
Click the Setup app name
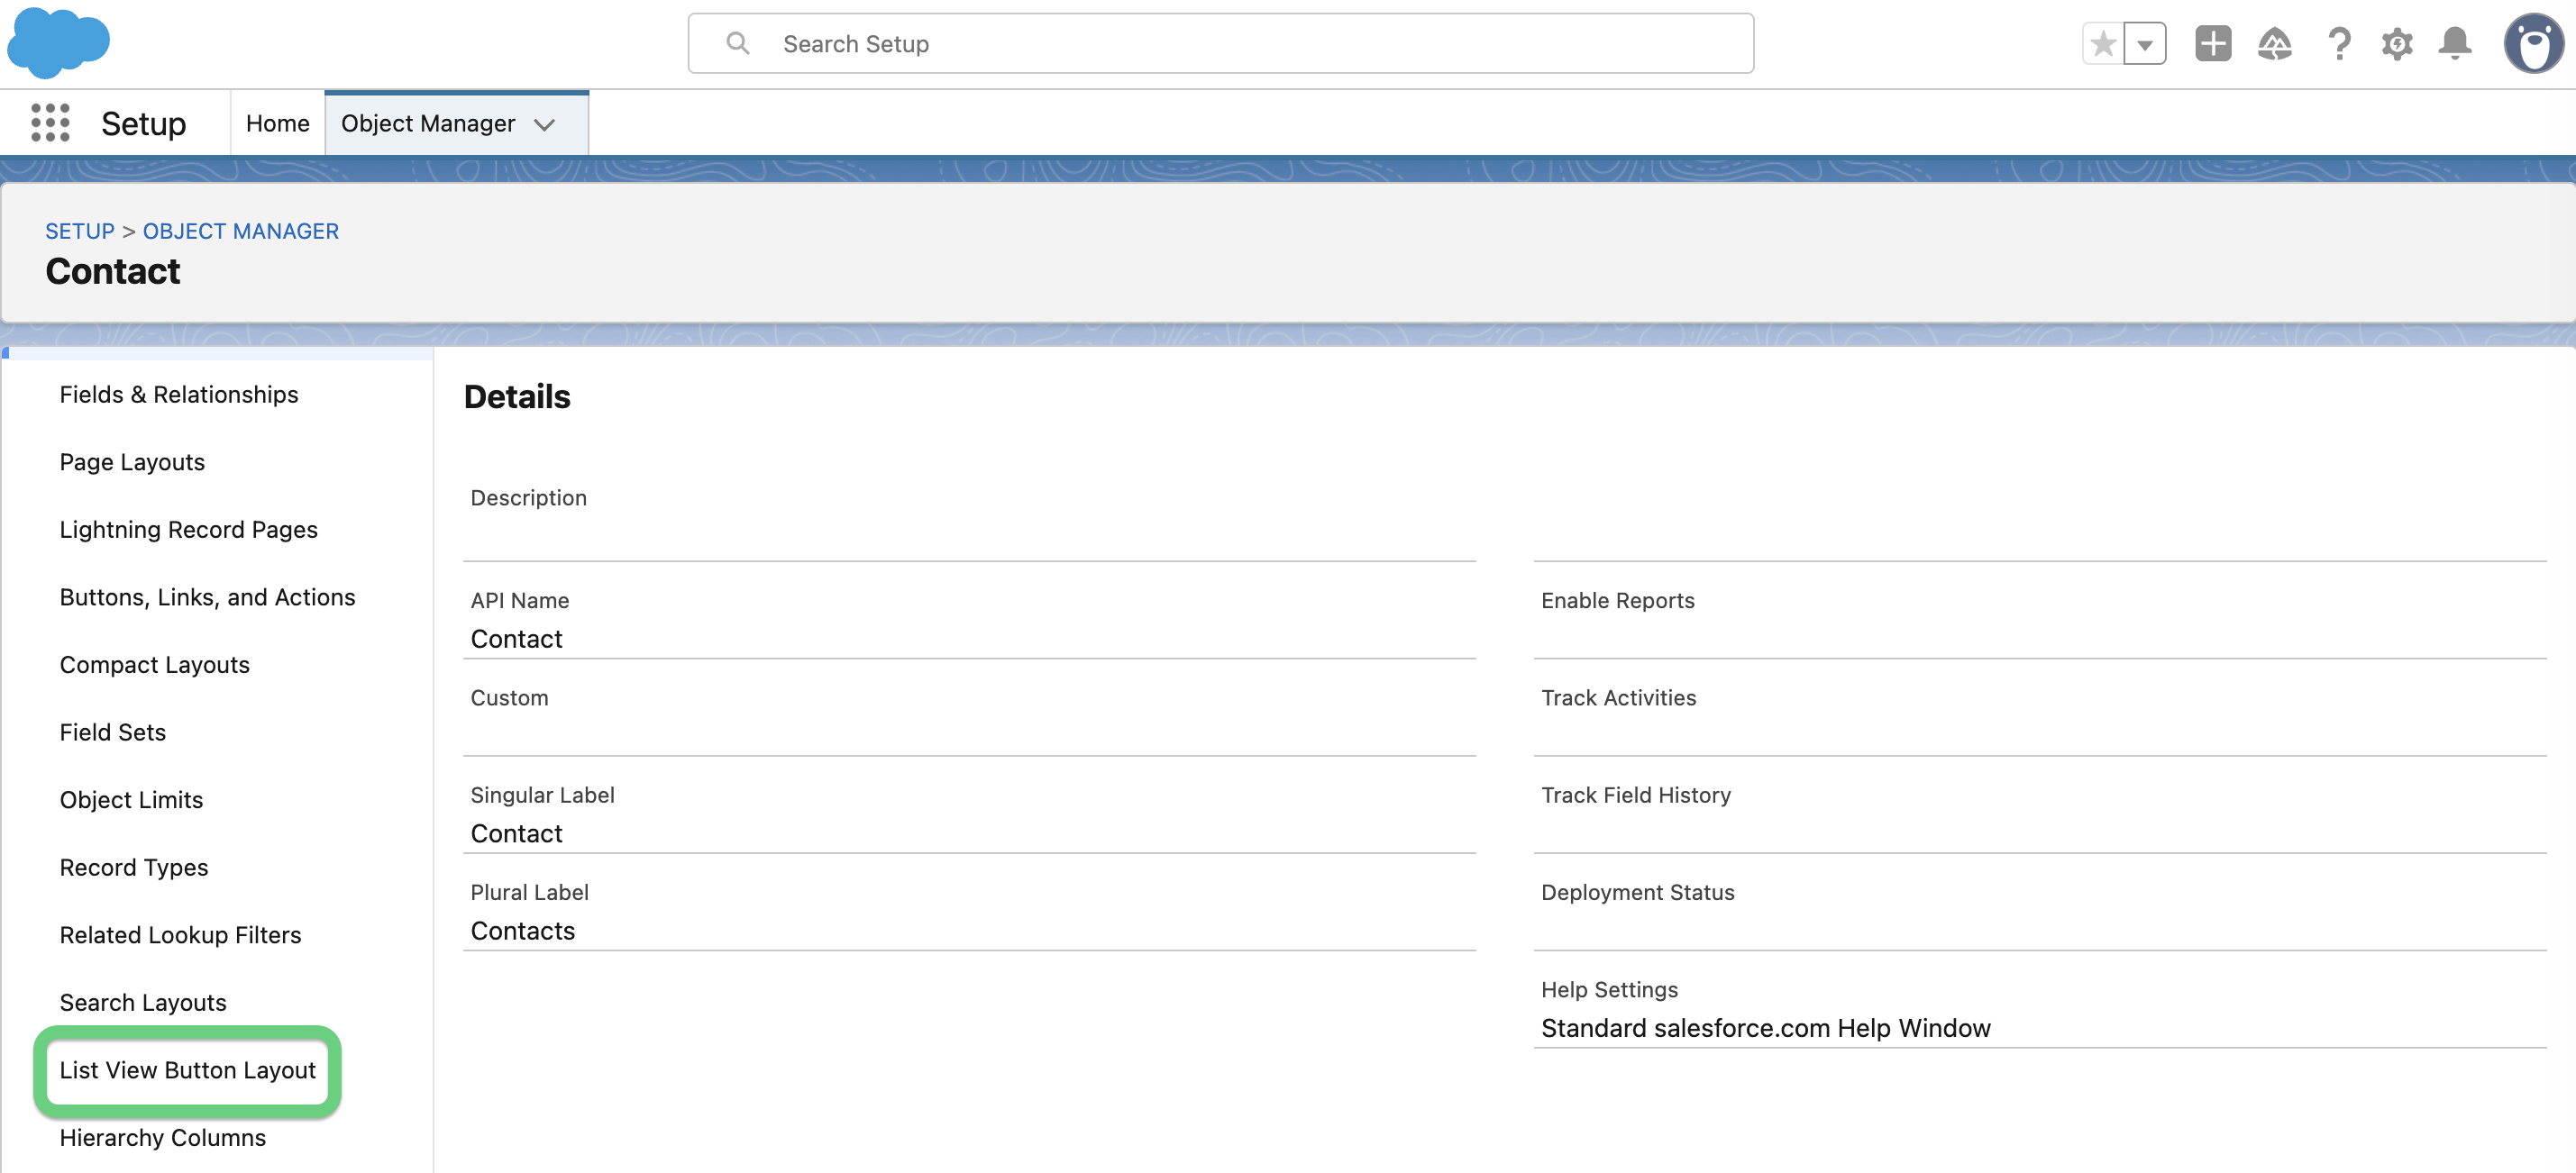pos(143,124)
